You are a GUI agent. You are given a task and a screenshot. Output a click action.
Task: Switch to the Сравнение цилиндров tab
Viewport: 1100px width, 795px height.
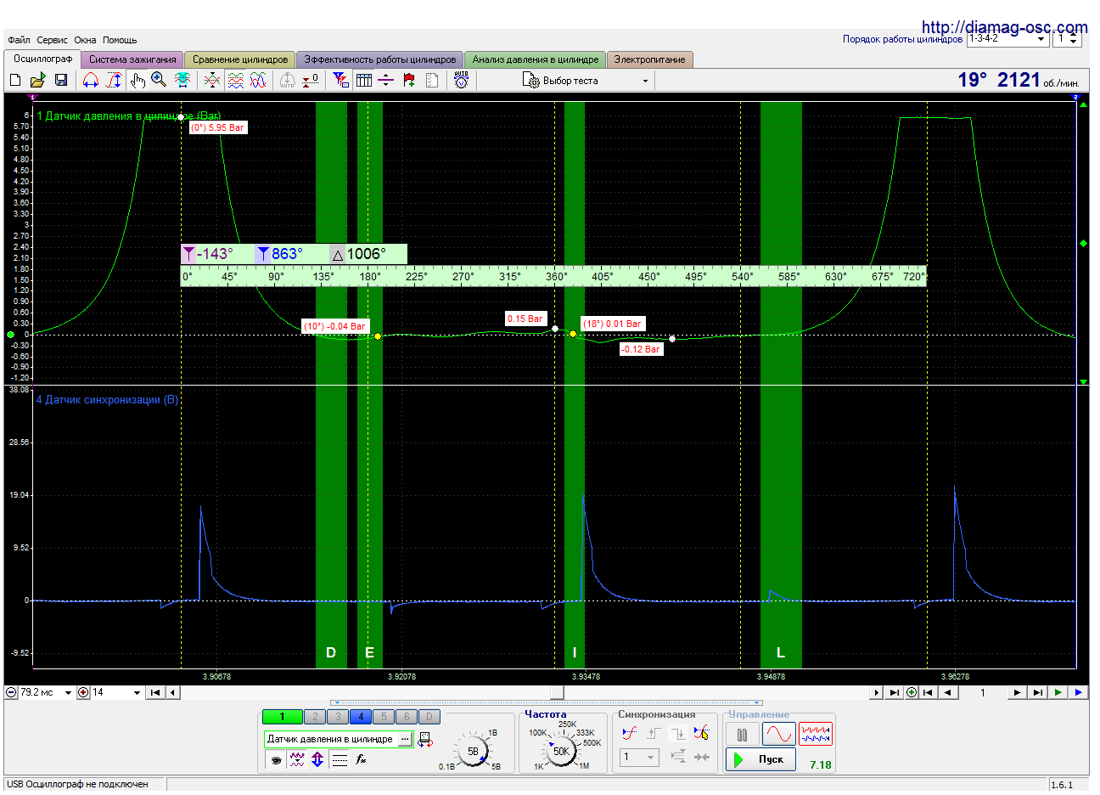(x=240, y=59)
